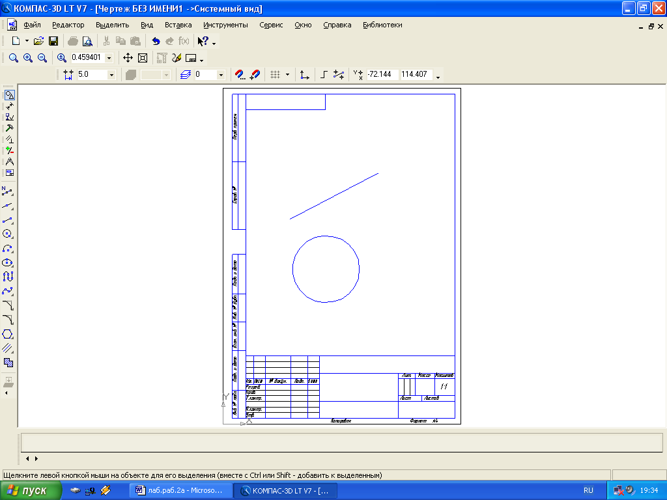Open the Редактор menu
Image resolution: width=667 pixels, height=500 pixels.
click(68, 25)
